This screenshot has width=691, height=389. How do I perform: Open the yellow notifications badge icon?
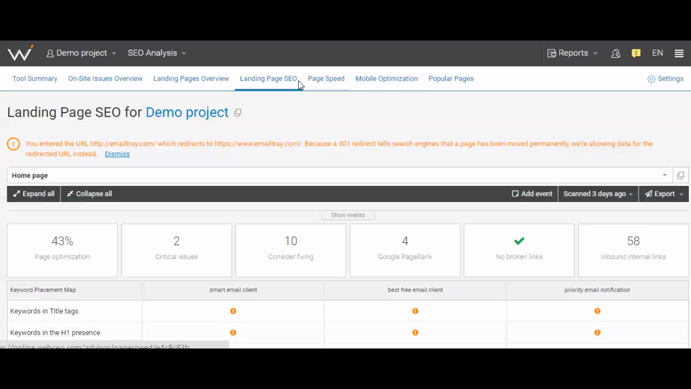[x=636, y=53]
